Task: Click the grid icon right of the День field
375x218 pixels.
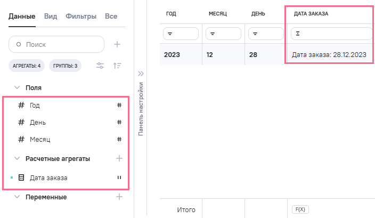Action: [x=119, y=122]
